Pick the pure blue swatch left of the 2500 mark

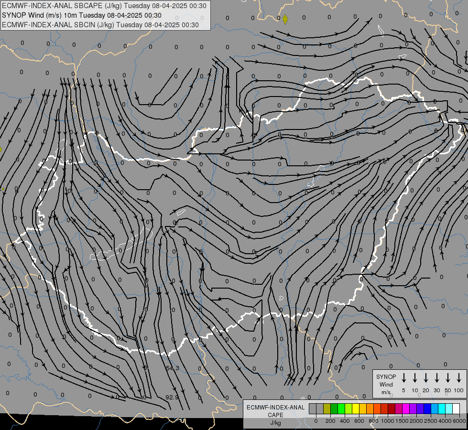click(x=427, y=408)
